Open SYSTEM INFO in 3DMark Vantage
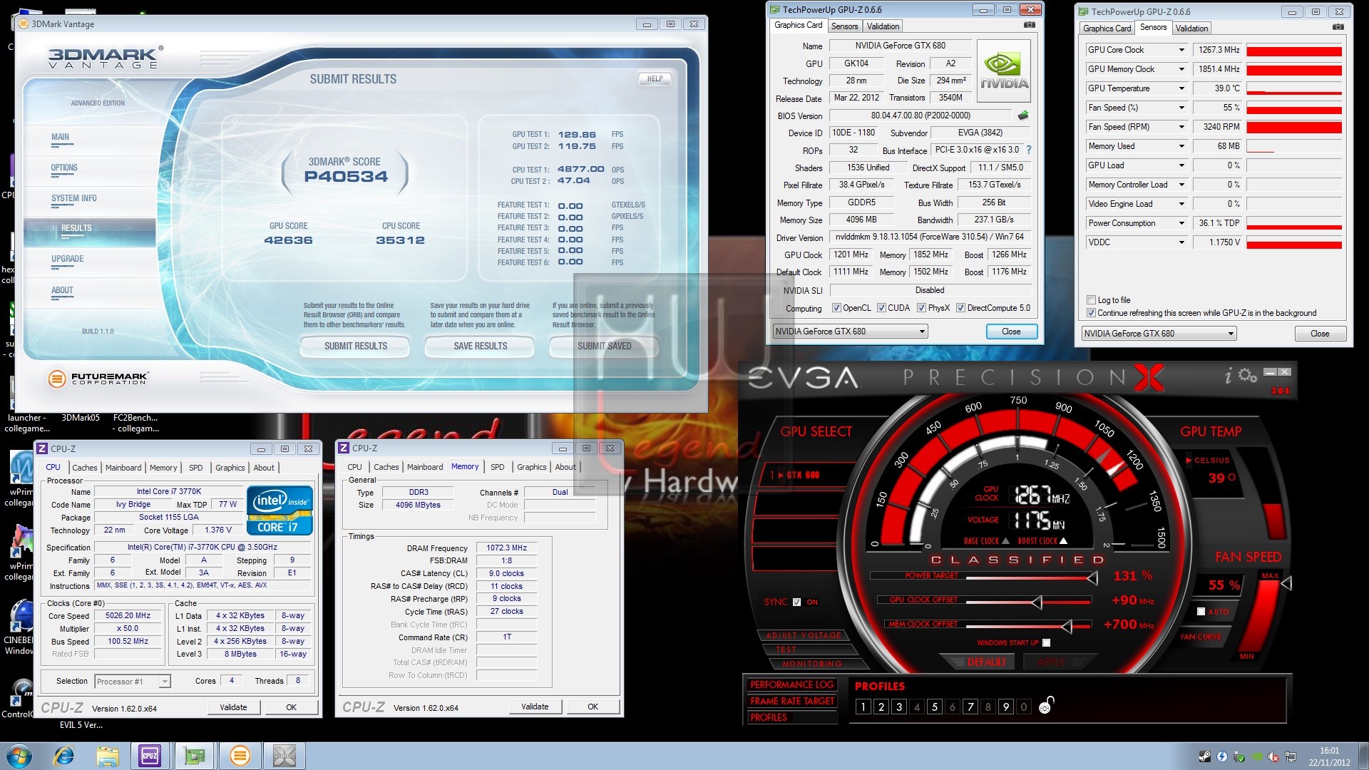The image size is (1369, 770). click(73, 198)
